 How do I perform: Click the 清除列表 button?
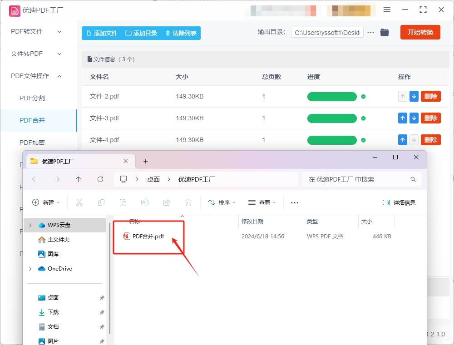[x=181, y=33]
